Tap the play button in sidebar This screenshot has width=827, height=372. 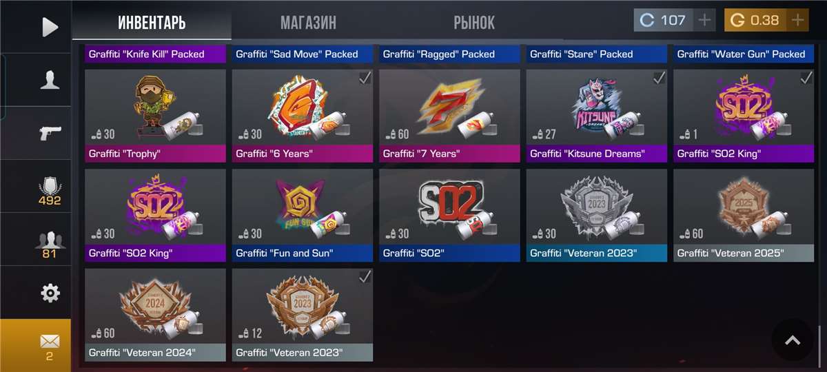click(50, 27)
